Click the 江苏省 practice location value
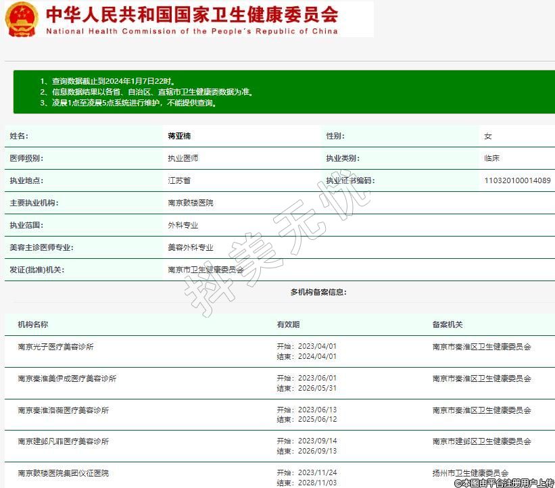The width and height of the screenshot is (555, 488). 179,180
